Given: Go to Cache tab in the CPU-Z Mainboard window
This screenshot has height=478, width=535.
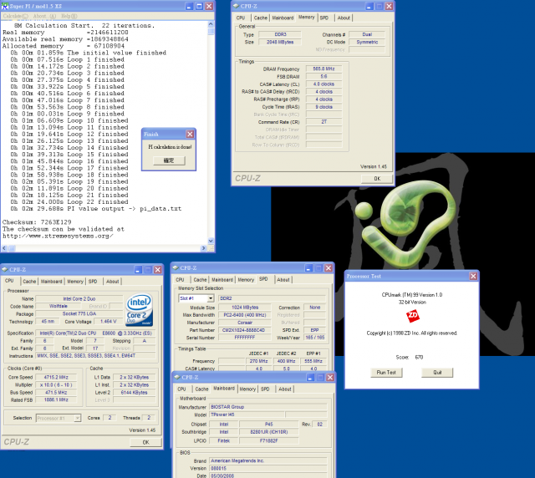Looking at the screenshot, I should (x=201, y=389).
